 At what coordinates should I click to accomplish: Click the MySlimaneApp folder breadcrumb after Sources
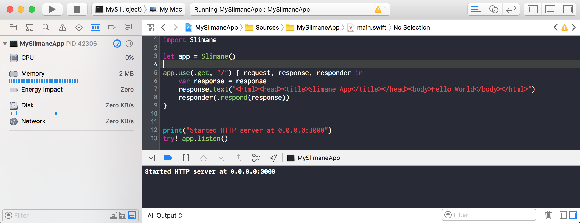pos(313,27)
